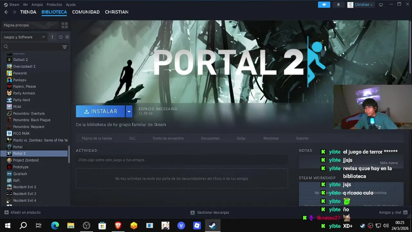Image resolution: width=412 pixels, height=232 pixels.
Task: Open Brave browser from taskbar
Action: 118,226
